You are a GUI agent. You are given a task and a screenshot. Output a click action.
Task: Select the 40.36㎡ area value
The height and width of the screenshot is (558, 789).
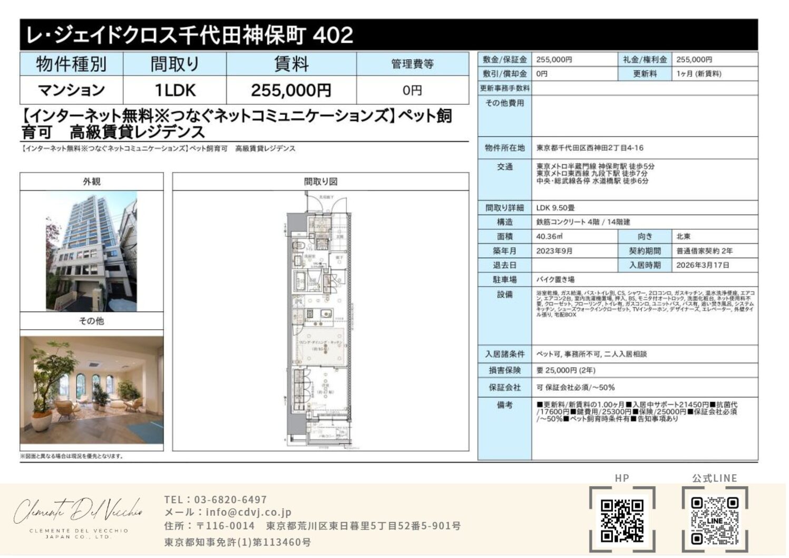coord(550,236)
